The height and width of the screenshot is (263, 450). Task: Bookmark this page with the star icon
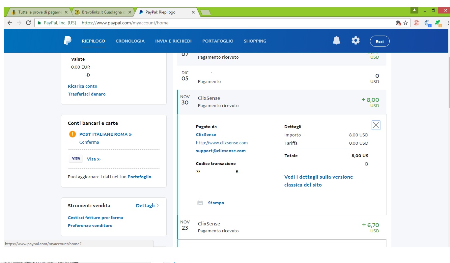coord(406,23)
